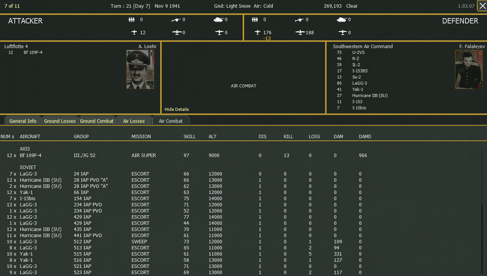The image size is (487, 276).
Task: Click the SKILL column header
Action: (x=190, y=137)
